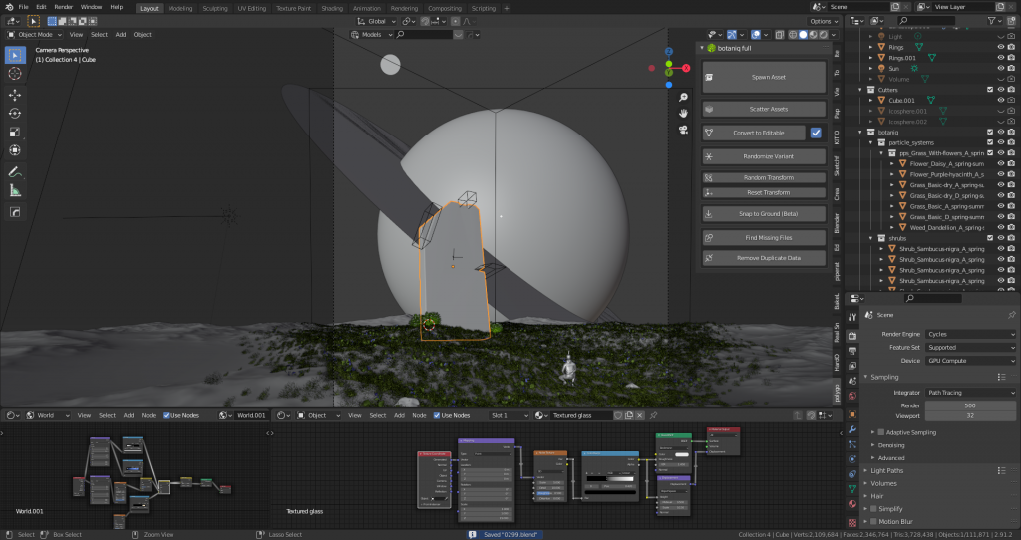Open the Output properties tab icon
Image resolution: width=1021 pixels, height=540 pixels.
tap(852, 351)
